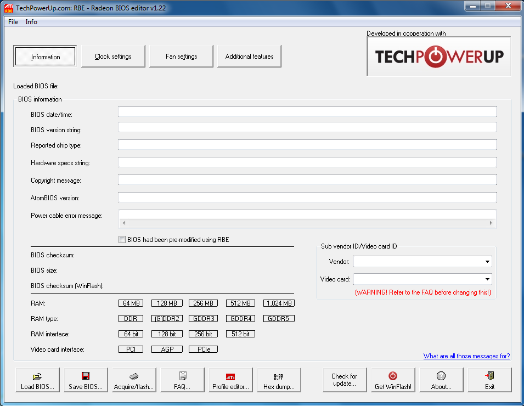Screen dimensions: 524x406
Task: Click the ATI Profile editor icon
Action: [x=230, y=377]
